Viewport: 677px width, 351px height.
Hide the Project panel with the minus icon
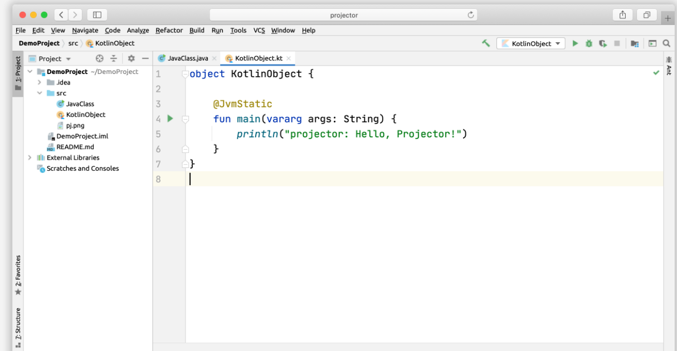pyautogui.click(x=145, y=58)
